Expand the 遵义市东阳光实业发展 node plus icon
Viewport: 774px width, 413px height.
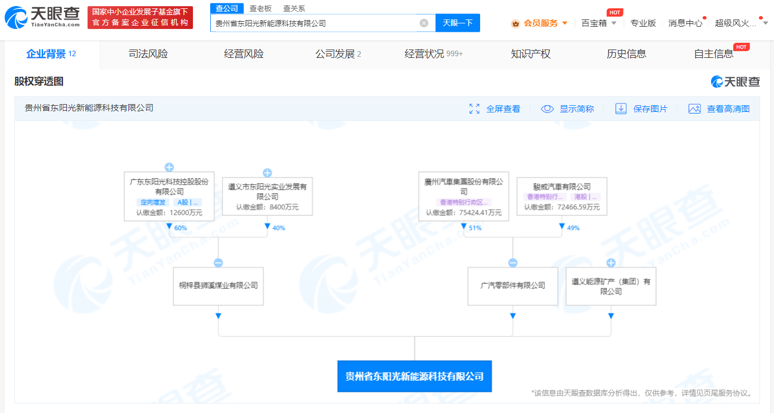(x=267, y=173)
